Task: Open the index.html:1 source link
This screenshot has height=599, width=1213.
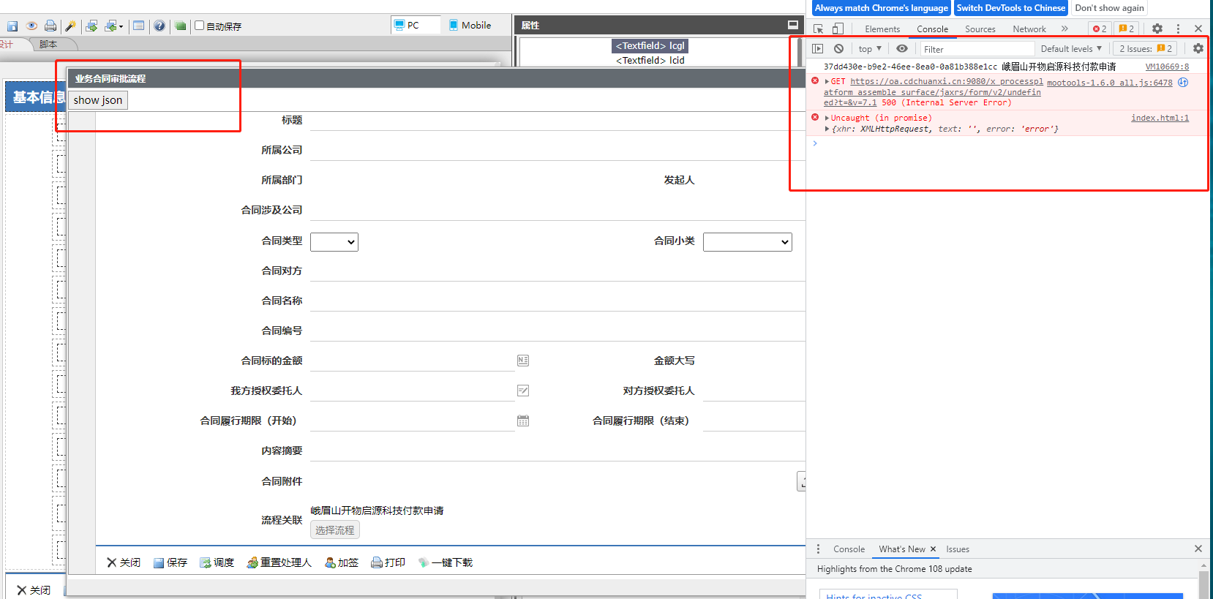Action: [x=1160, y=118]
